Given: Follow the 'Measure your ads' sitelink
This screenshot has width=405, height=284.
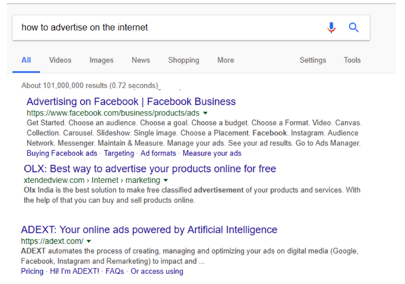Looking at the screenshot, I should tap(212, 153).
